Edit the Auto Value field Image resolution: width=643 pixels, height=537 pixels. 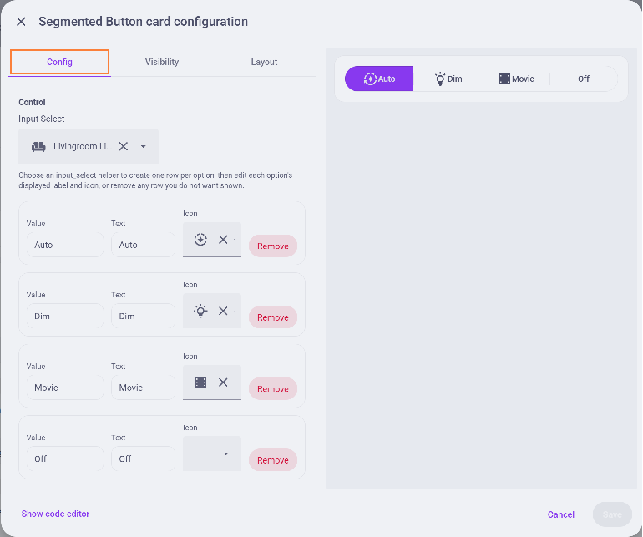[65, 245]
